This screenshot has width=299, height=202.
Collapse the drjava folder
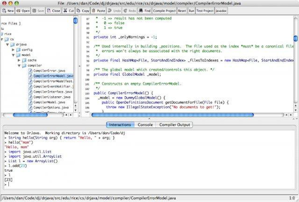[7, 44]
